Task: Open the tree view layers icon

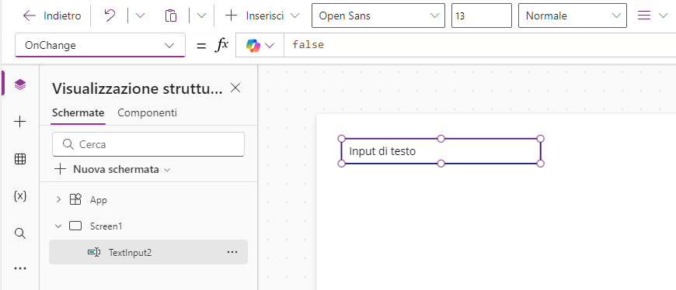Action: click(x=20, y=85)
